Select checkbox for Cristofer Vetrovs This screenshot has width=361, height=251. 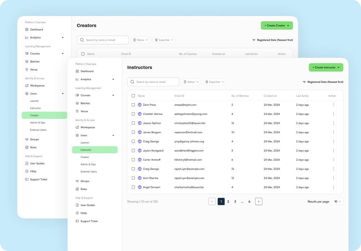[133, 114]
